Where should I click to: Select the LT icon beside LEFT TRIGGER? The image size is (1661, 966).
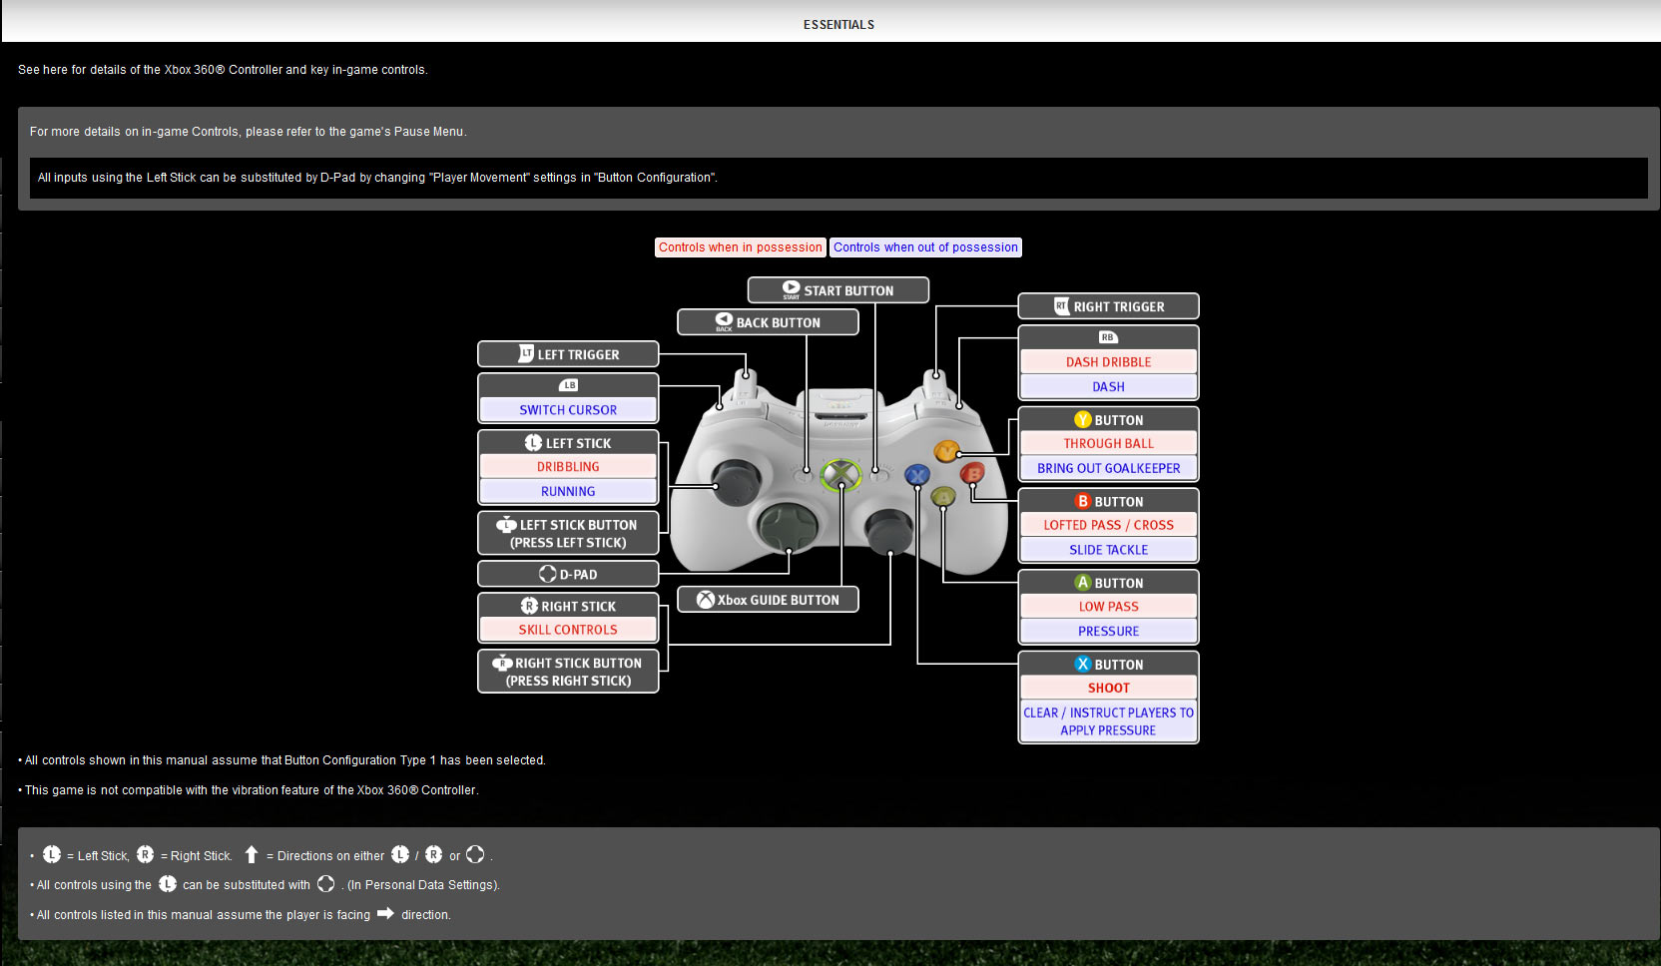coord(526,353)
